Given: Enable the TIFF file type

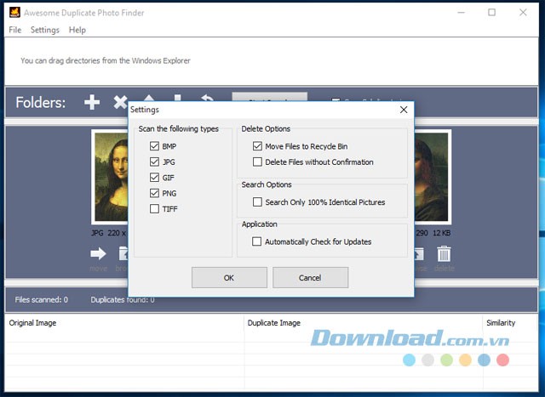Looking at the screenshot, I should point(154,208).
